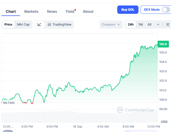
Task: Open the Markets tab
Action: pyautogui.click(x=31, y=11)
